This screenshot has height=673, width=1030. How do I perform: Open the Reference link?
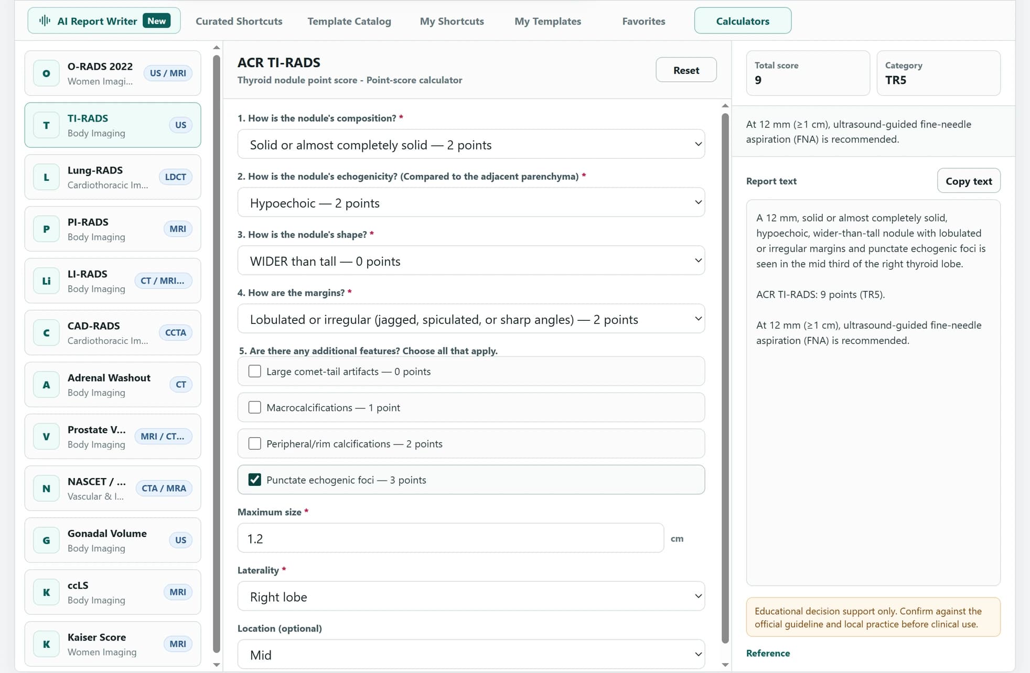pos(768,653)
